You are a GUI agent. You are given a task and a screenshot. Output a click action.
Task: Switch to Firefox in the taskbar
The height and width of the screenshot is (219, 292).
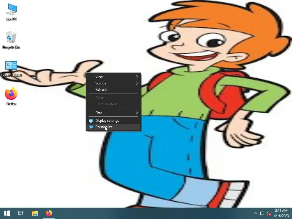tap(49, 213)
